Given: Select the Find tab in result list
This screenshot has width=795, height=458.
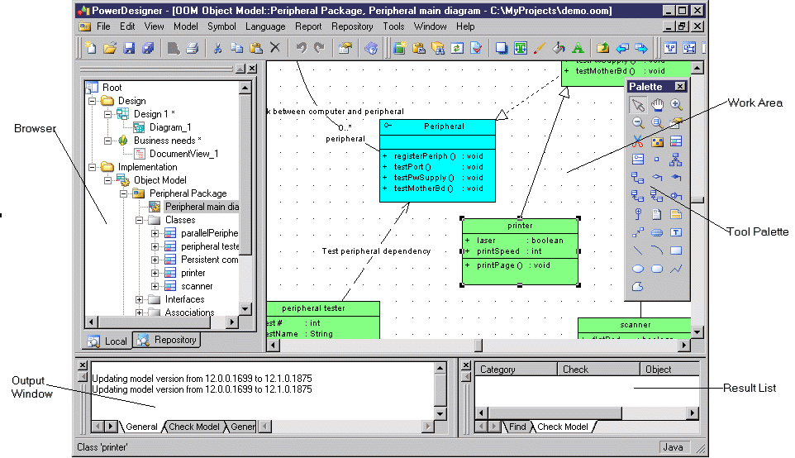Looking at the screenshot, I should [517, 427].
